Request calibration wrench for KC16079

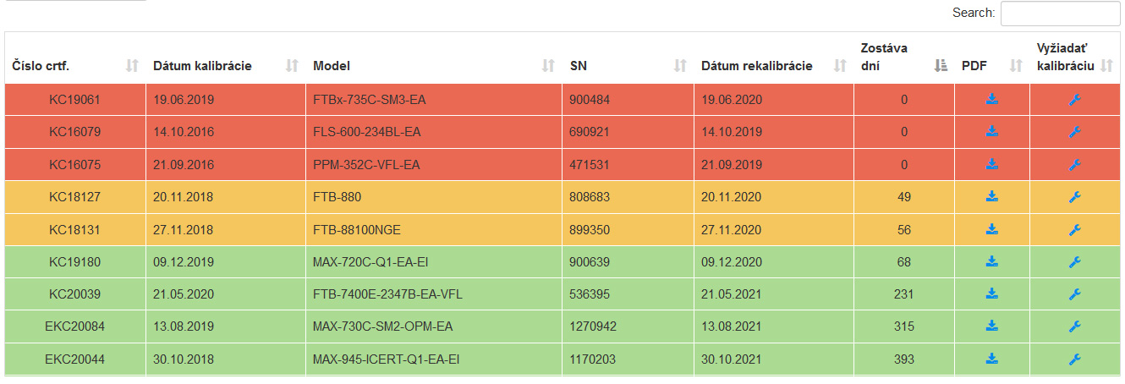point(1075,132)
